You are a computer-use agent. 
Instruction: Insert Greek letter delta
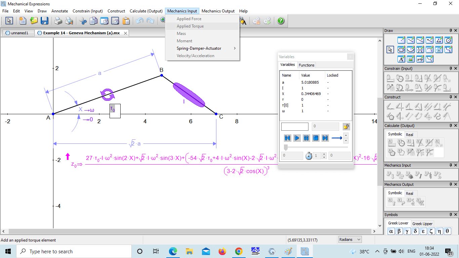[x=415, y=231]
